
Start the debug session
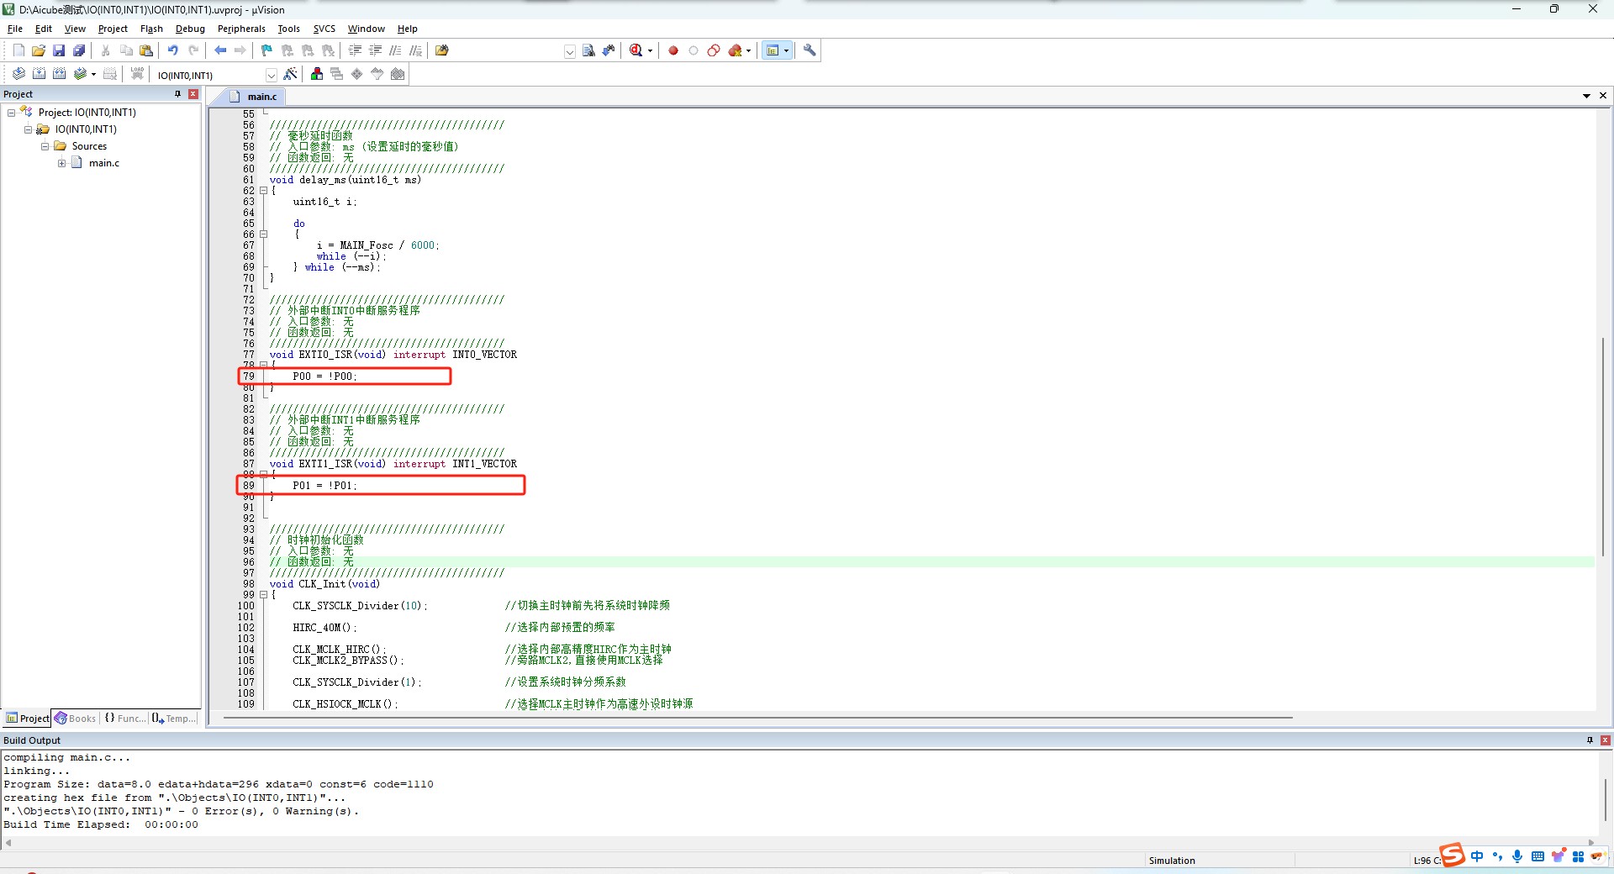pos(636,50)
